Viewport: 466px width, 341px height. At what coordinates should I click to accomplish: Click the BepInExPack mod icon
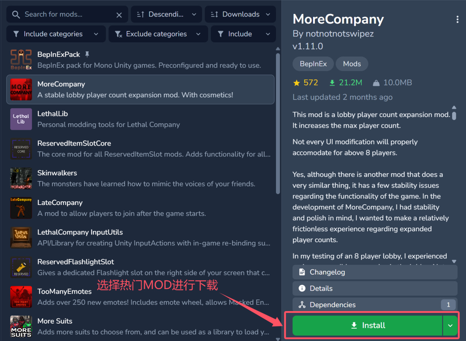click(x=21, y=60)
